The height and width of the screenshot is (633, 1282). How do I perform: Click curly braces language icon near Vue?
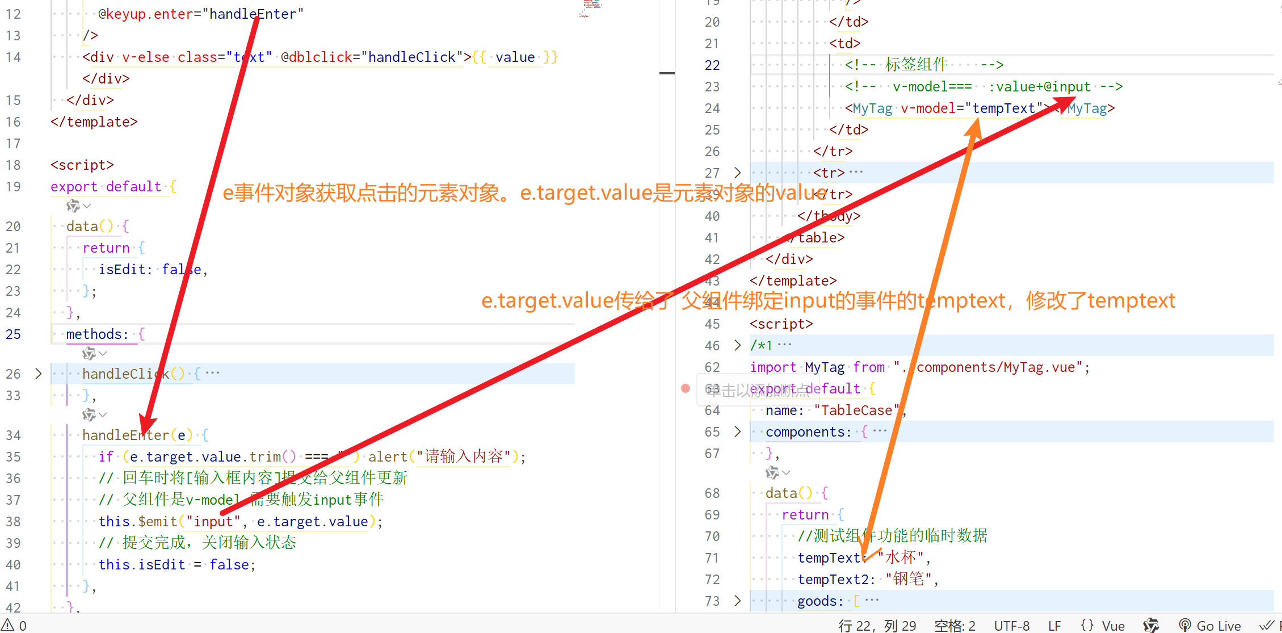point(1087,626)
